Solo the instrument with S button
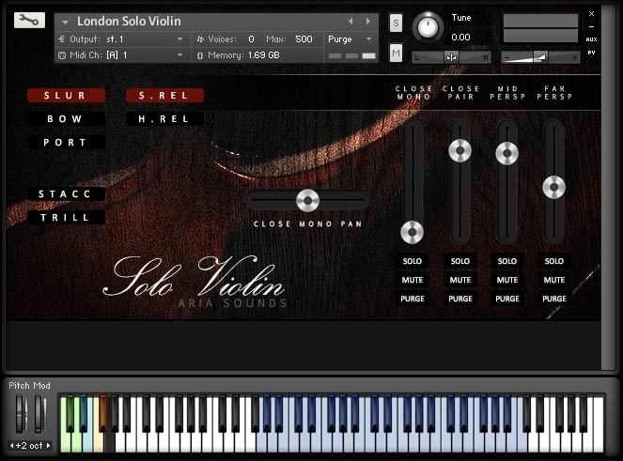623x461 pixels. coord(396,23)
